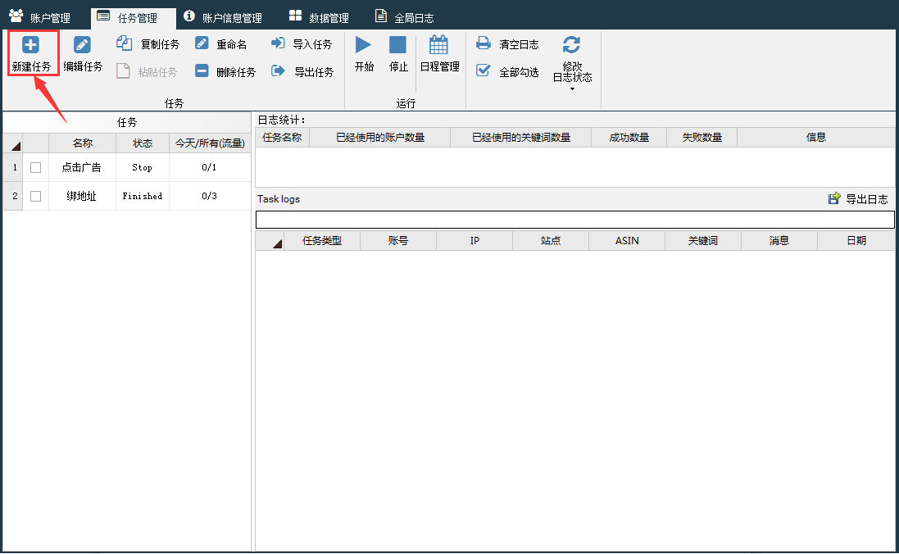Screen dimensions: 899x554
Task: Click the 账号 log column header
Action: (398, 241)
